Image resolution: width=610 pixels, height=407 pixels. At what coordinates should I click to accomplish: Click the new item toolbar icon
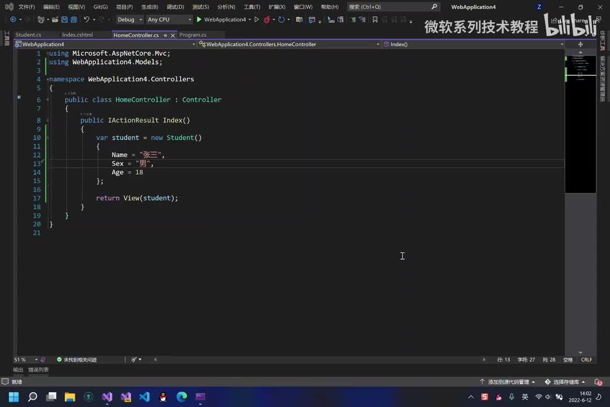tap(41, 19)
